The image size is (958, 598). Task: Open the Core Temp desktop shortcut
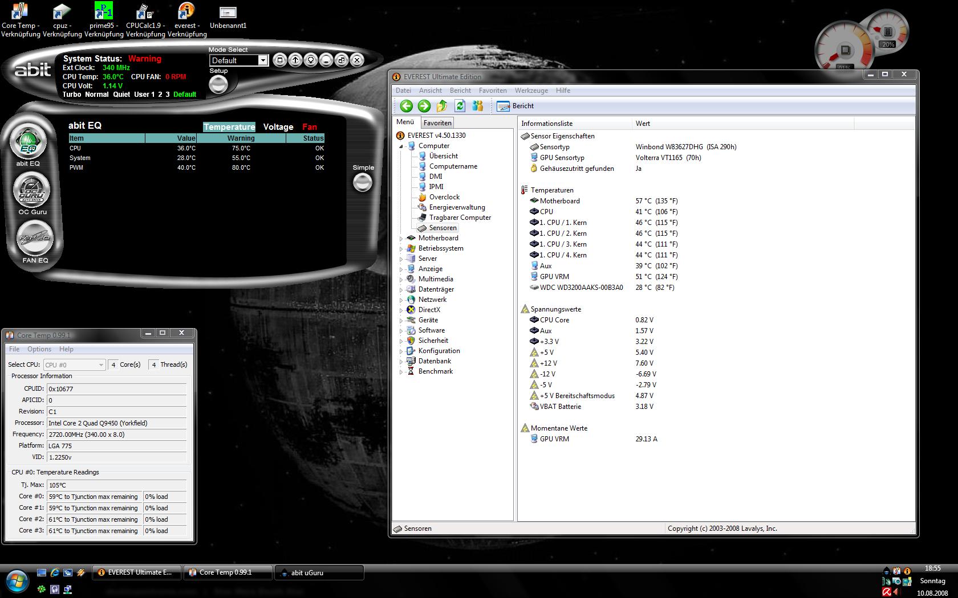21,21
